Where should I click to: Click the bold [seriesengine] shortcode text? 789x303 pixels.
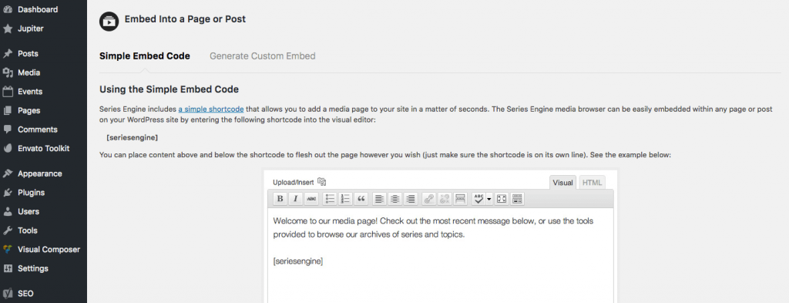pos(133,137)
